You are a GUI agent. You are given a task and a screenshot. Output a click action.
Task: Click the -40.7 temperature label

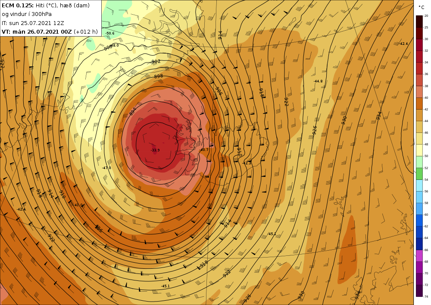(204, 150)
